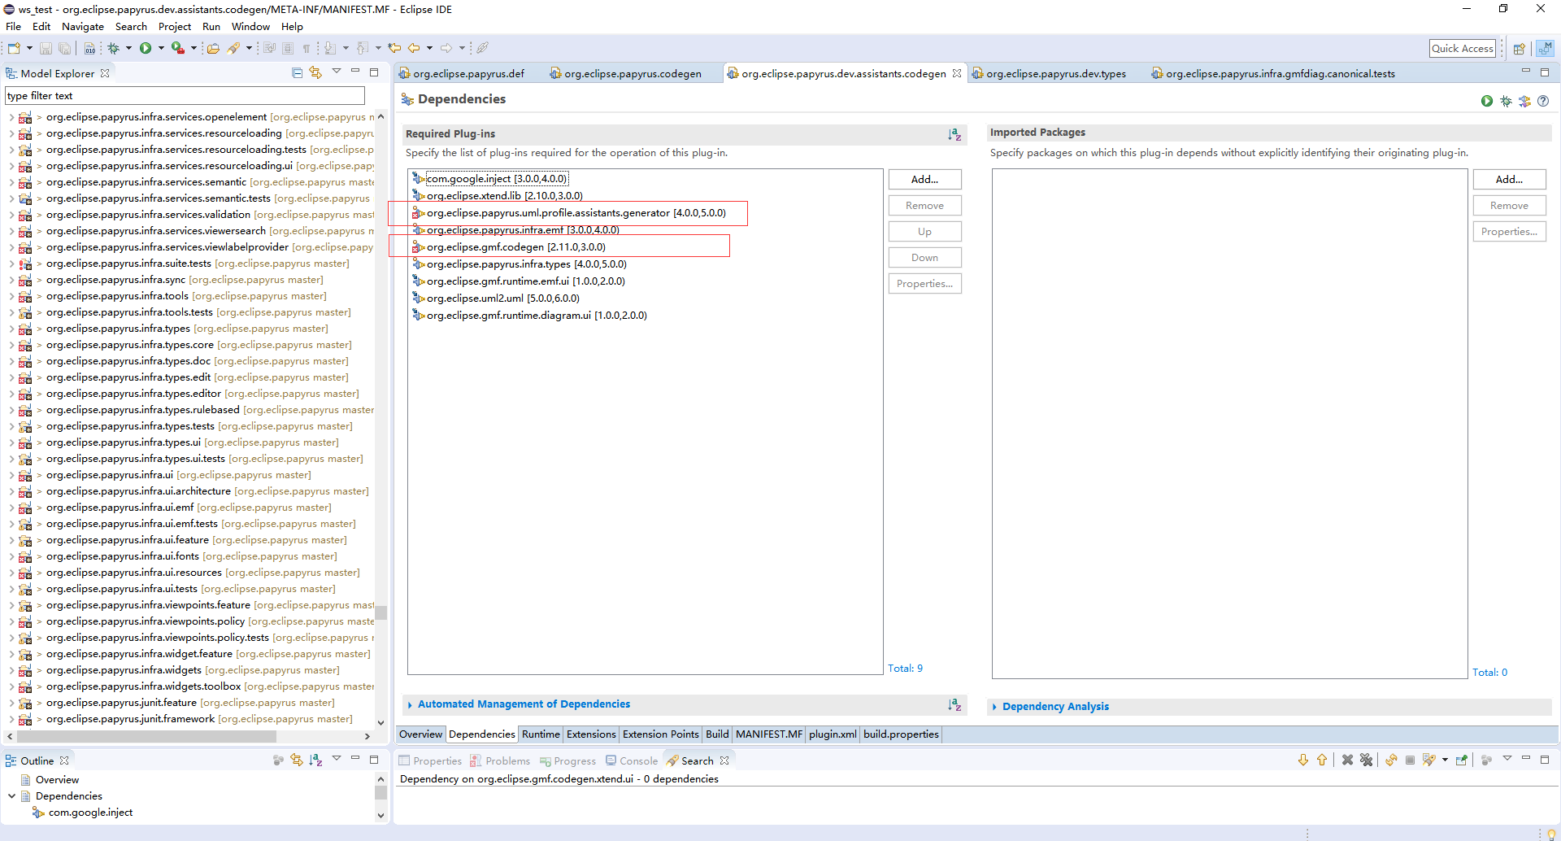Click the Model Explorer filter text field
Screen dimensions: 1561x841
(185, 96)
